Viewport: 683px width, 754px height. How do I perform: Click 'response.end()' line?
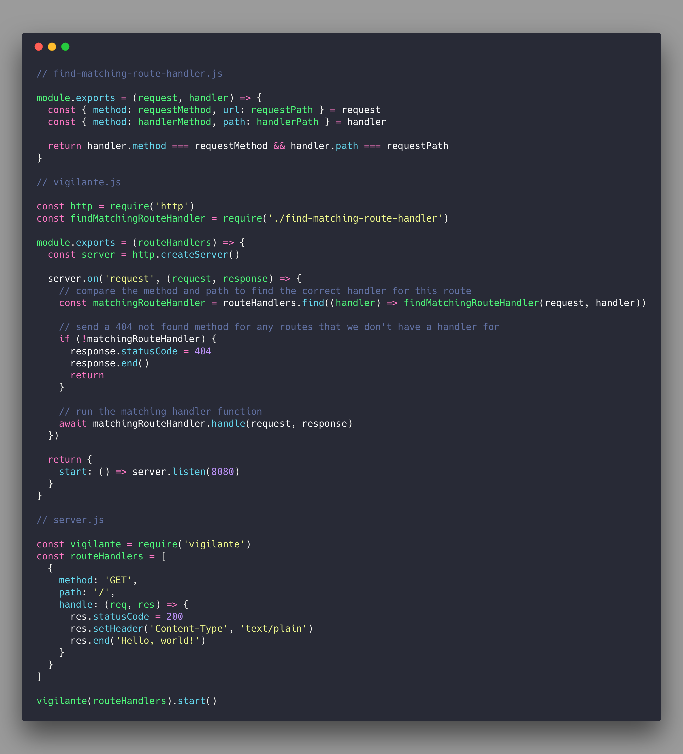(x=110, y=364)
